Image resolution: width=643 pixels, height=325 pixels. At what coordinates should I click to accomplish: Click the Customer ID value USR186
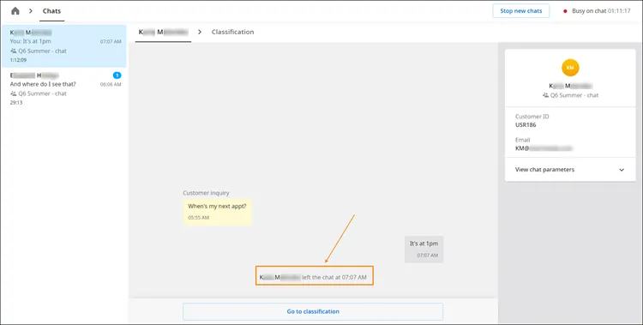pos(526,125)
